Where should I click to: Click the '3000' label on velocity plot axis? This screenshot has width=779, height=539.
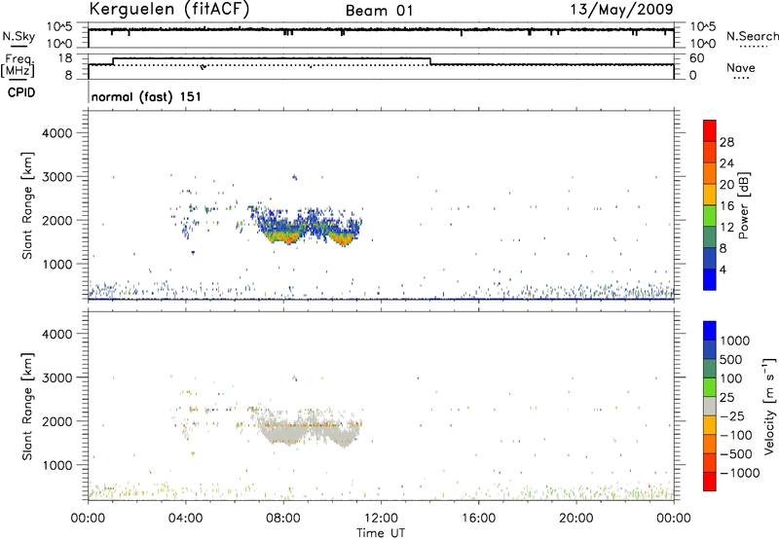(56, 377)
